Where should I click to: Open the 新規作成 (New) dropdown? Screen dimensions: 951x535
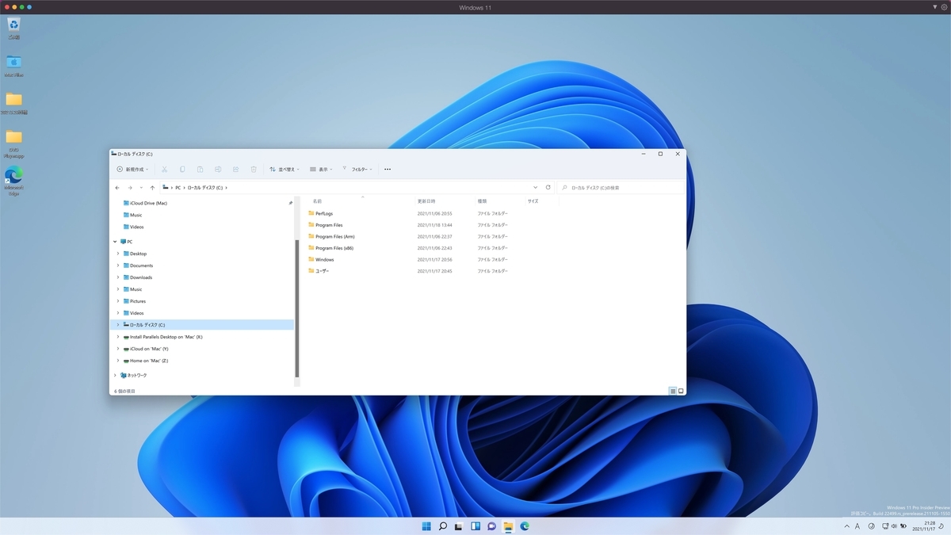[x=132, y=169]
